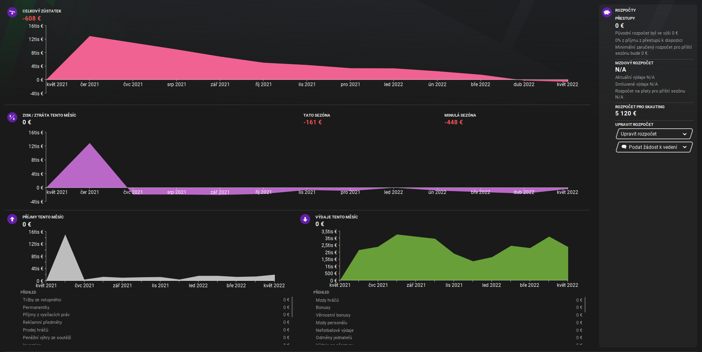Image resolution: width=702 pixels, height=352 pixels.
Task: Click the budgets piggy bank icon
Action: click(607, 12)
